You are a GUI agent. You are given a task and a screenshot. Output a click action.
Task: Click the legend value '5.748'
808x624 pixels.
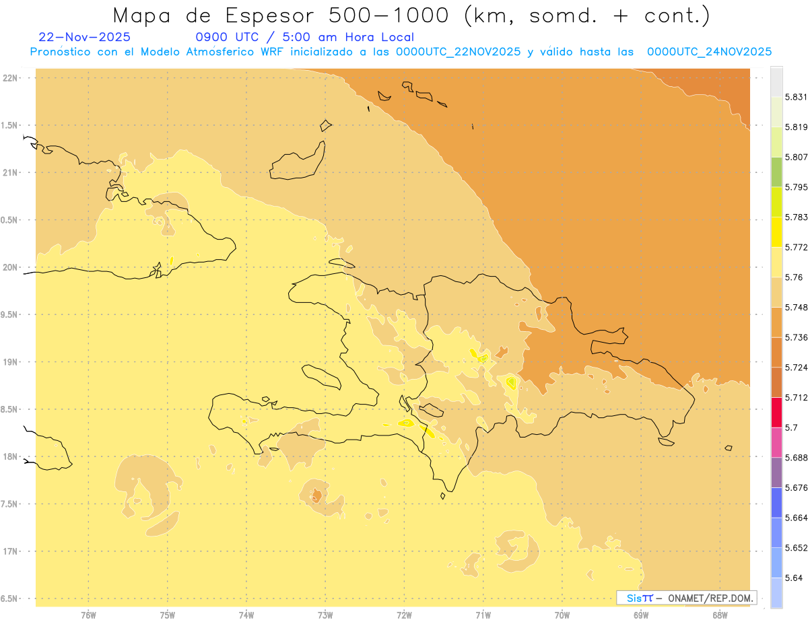pos(796,308)
